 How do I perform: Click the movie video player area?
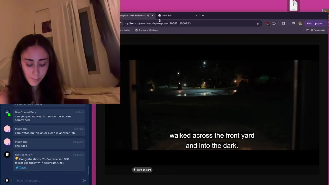click(x=212, y=105)
